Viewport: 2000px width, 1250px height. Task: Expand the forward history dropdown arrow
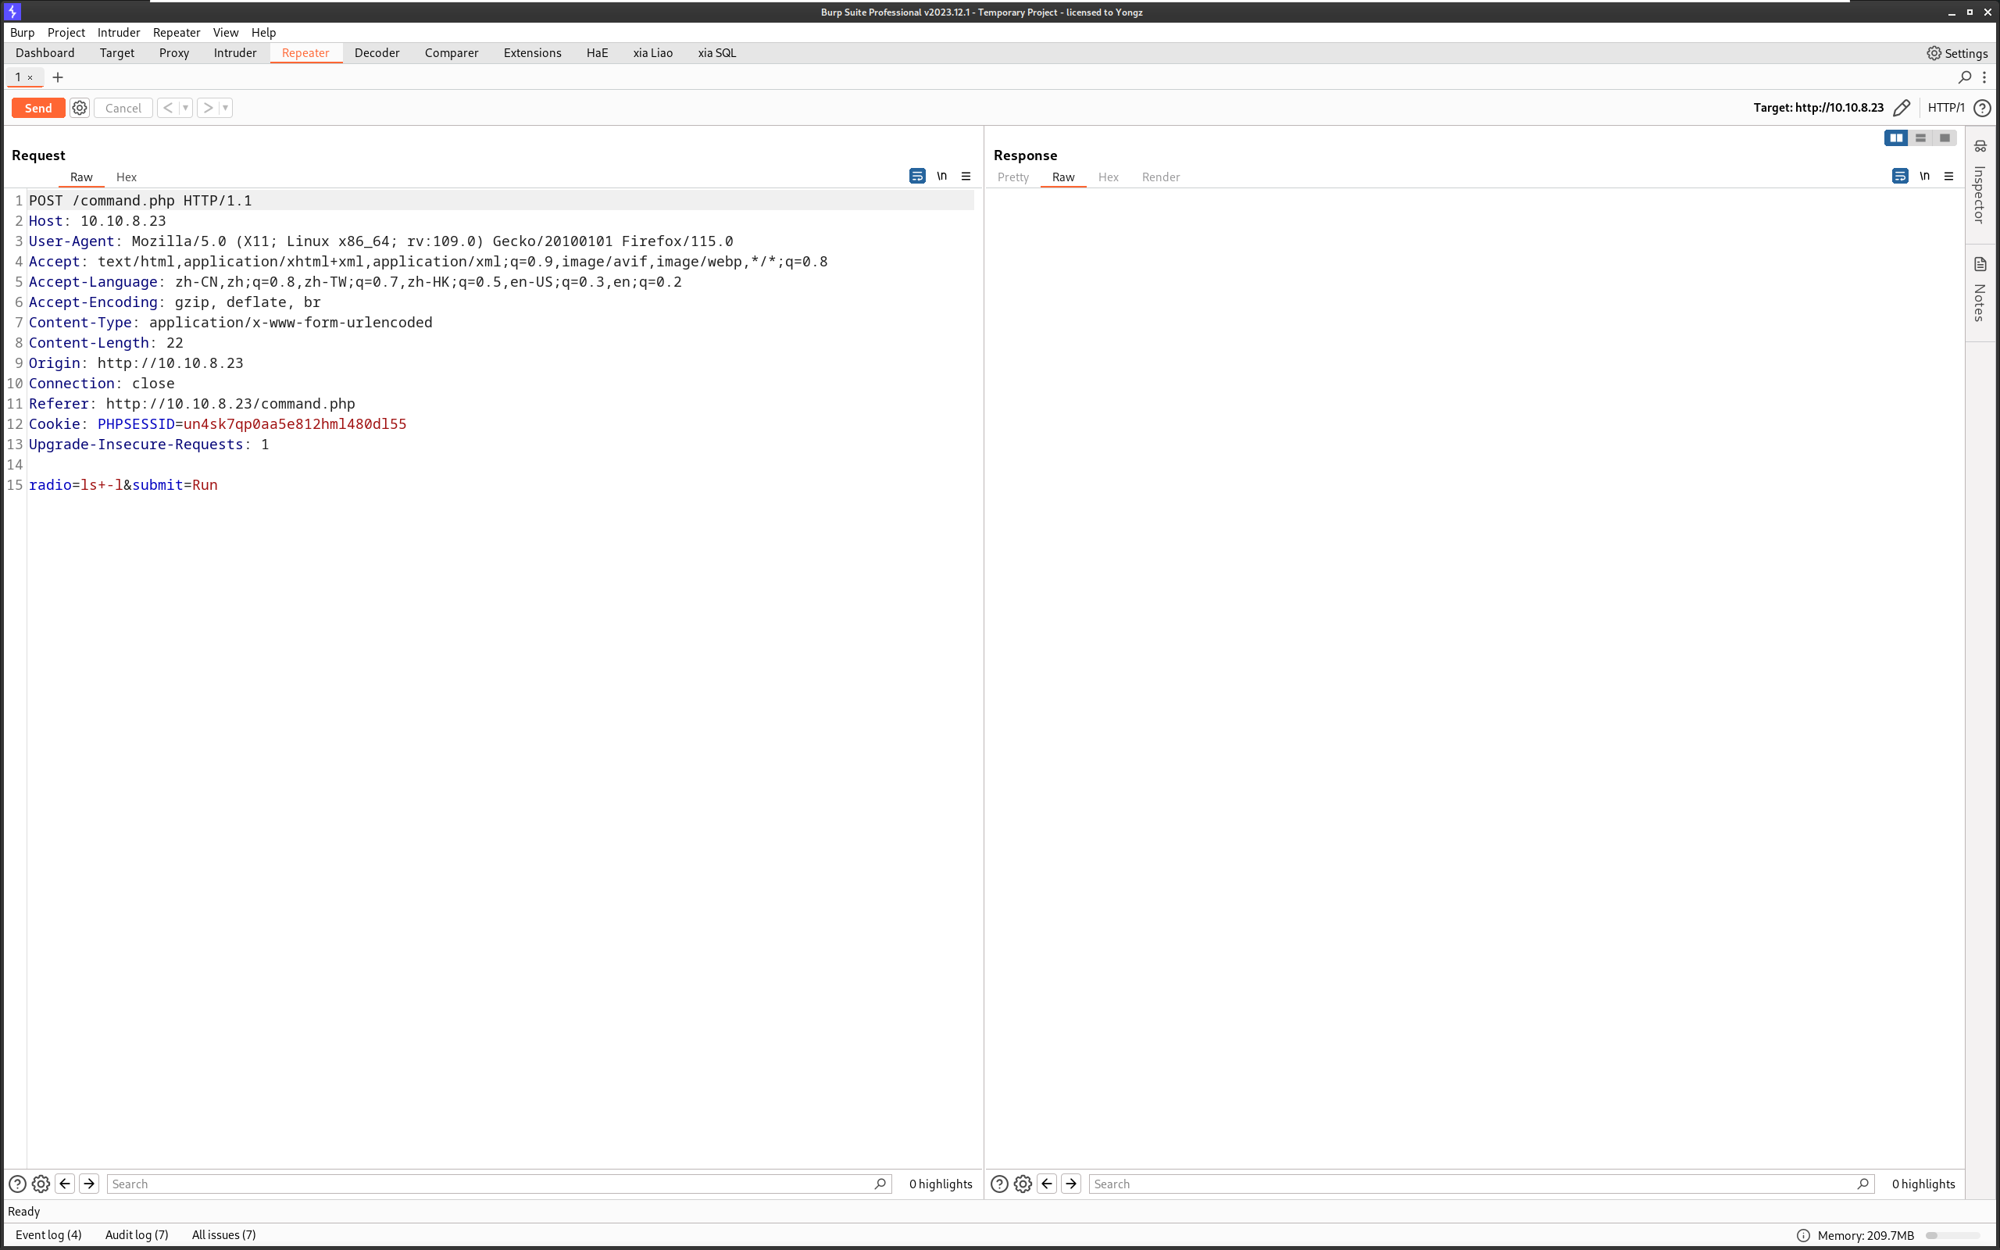[225, 109]
